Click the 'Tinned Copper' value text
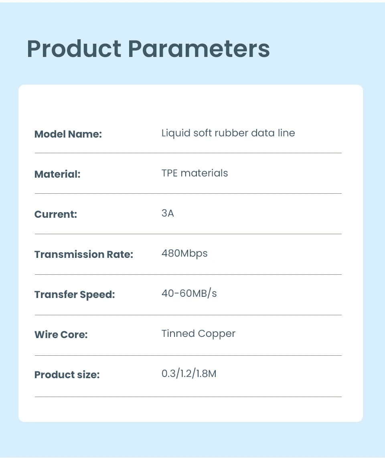385x458 pixels. click(198, 334)
